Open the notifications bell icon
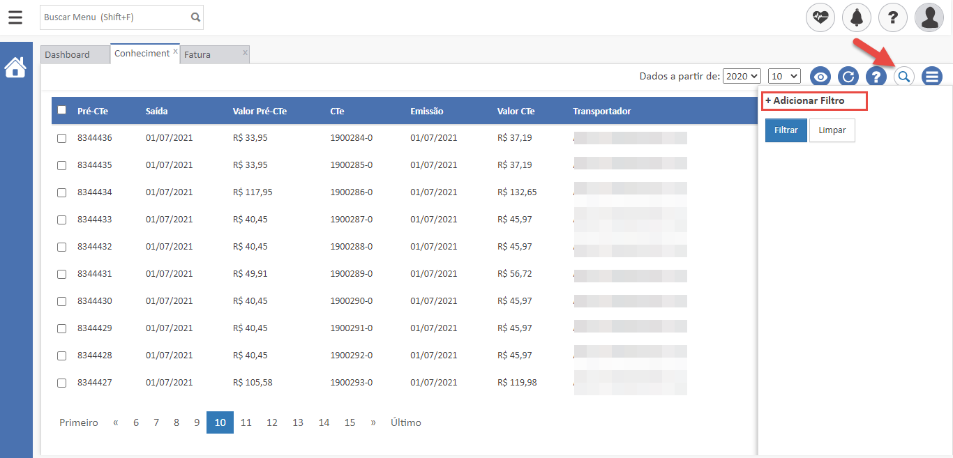This screenshot has width=953, height=458. [x=857, y=17]
